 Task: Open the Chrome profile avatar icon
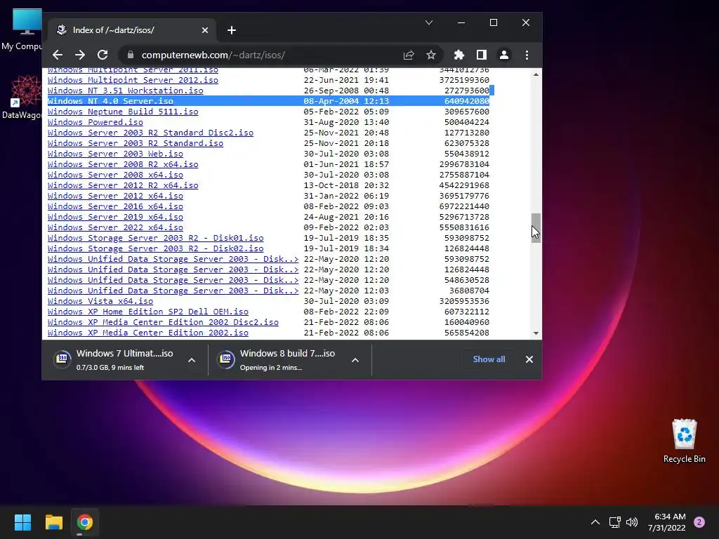click(504, 55)
